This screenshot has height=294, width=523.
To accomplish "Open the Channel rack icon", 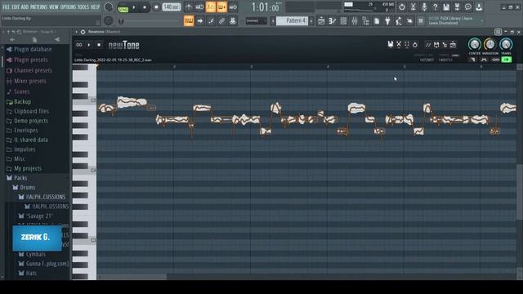I will point(343,21).
